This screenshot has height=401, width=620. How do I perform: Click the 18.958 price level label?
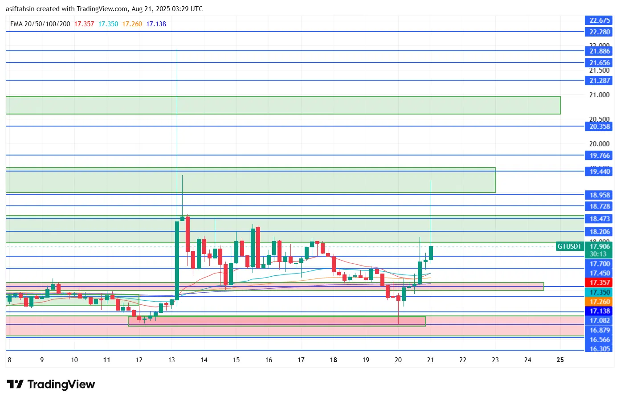coord(599,195)
